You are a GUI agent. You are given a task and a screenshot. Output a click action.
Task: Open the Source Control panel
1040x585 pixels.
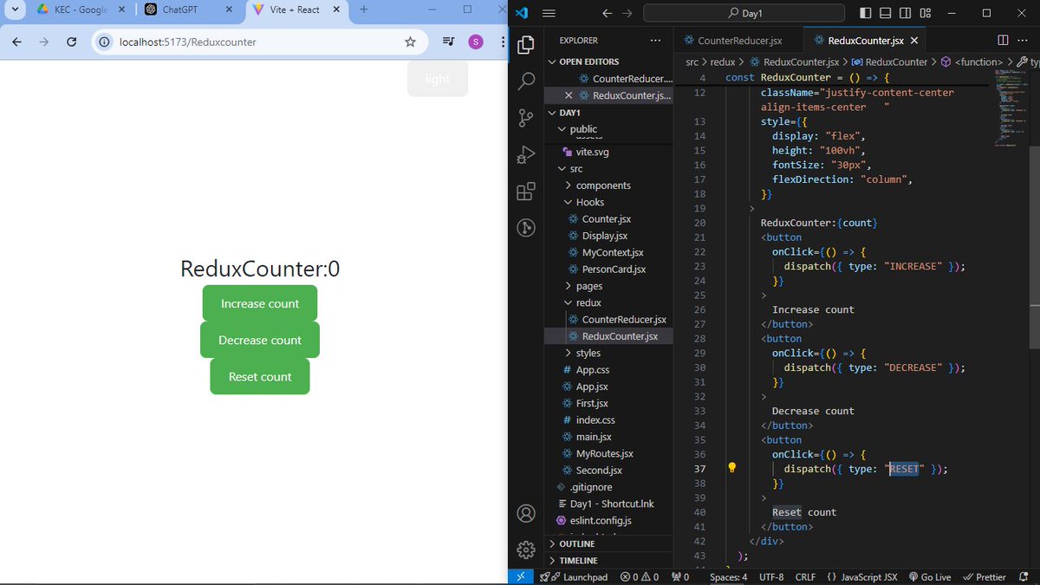pyautogui.click(x=525, y=118)
